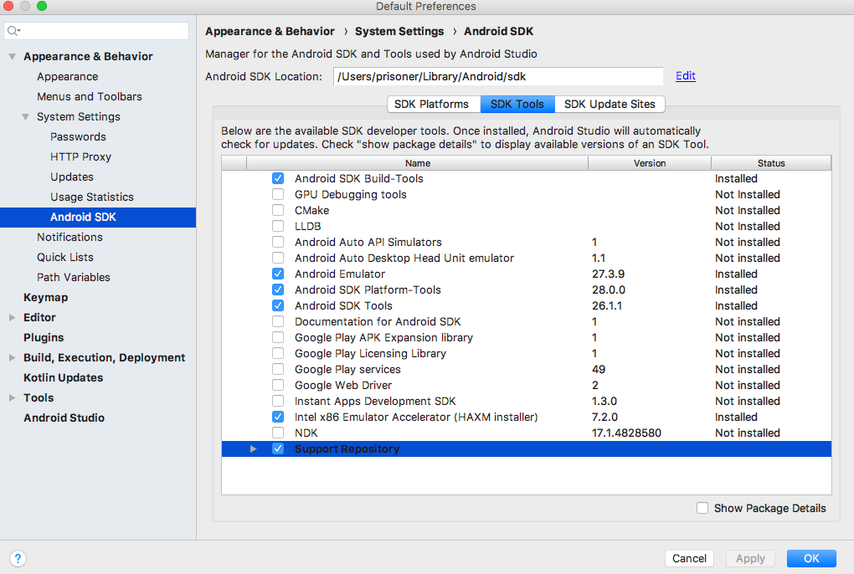Select Kotlin Updates in sidebar
Image resolution: width=854 pixels, height=574 pixels.
coord(63,377)
